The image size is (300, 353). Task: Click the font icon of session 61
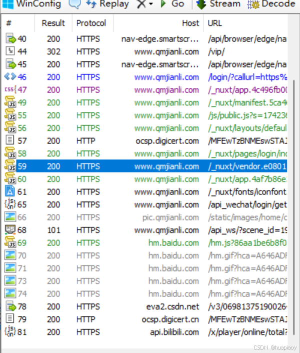point(9,191)
